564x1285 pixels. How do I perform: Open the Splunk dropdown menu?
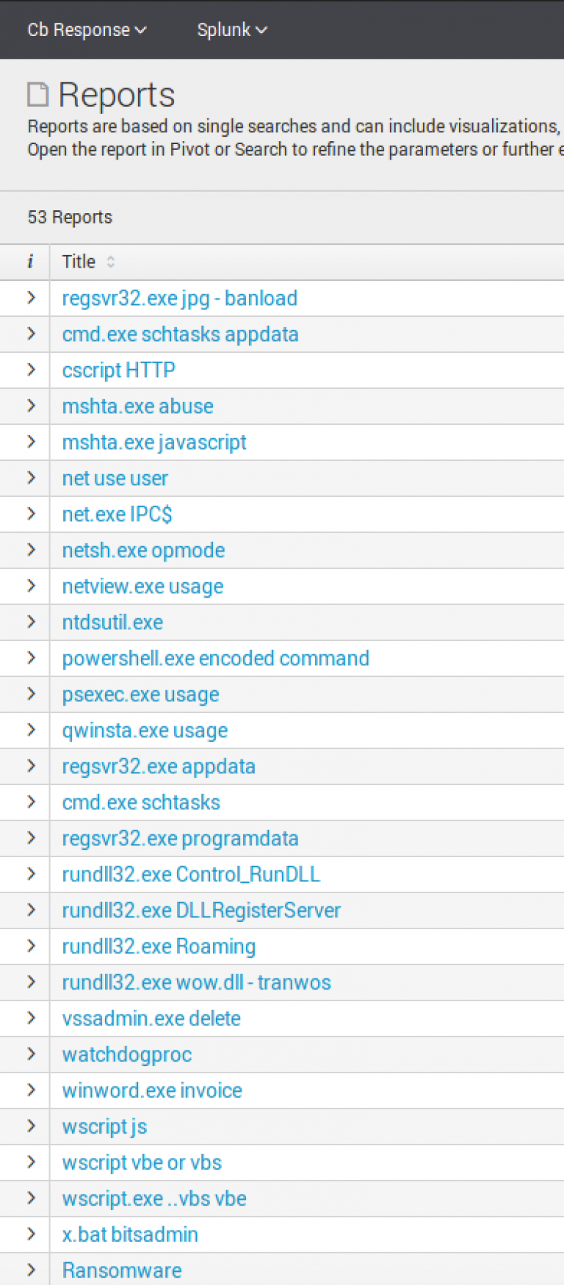[231, 30]
